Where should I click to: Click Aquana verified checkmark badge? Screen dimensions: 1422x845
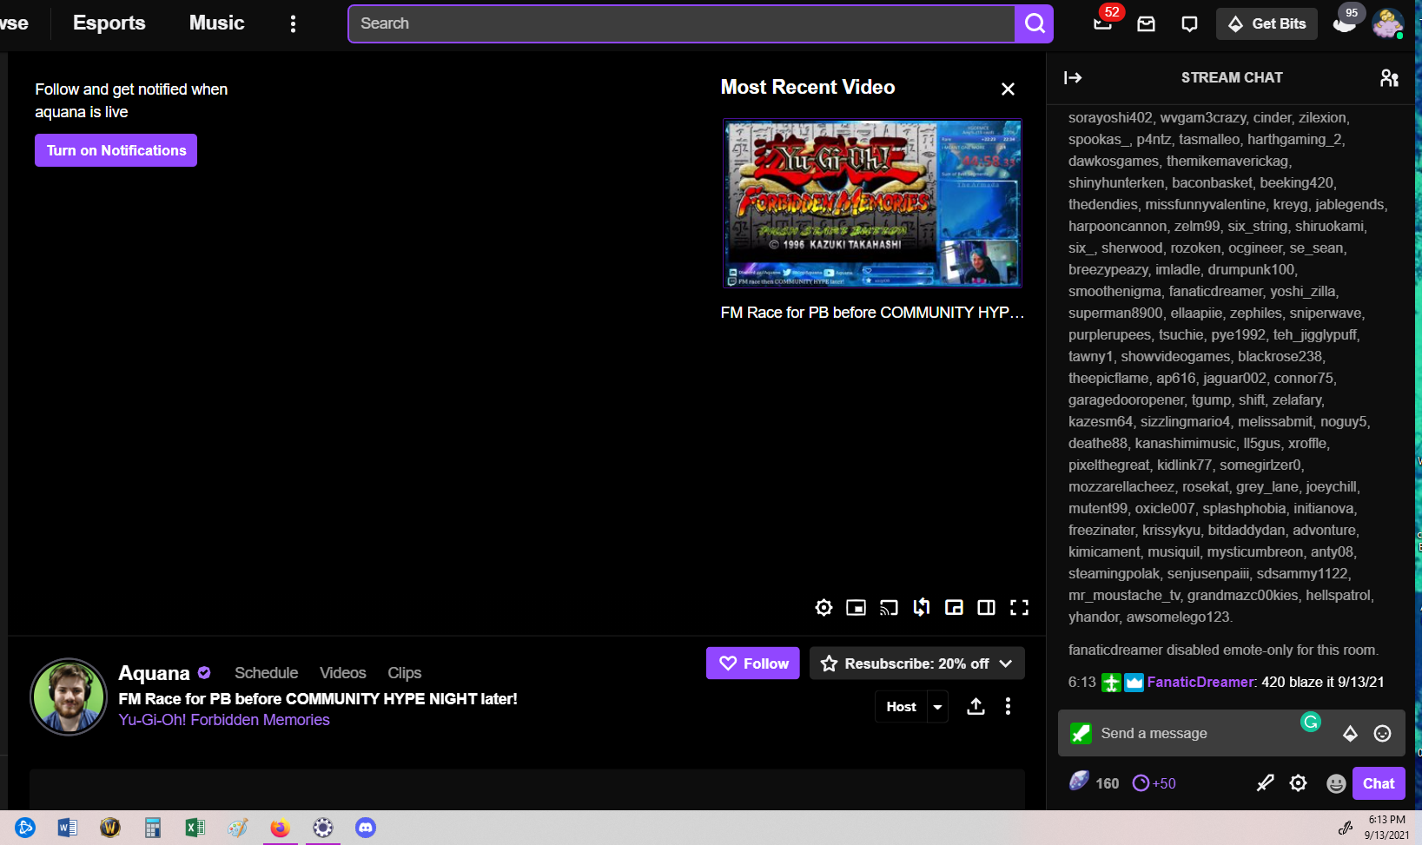[x=204, y=672]
